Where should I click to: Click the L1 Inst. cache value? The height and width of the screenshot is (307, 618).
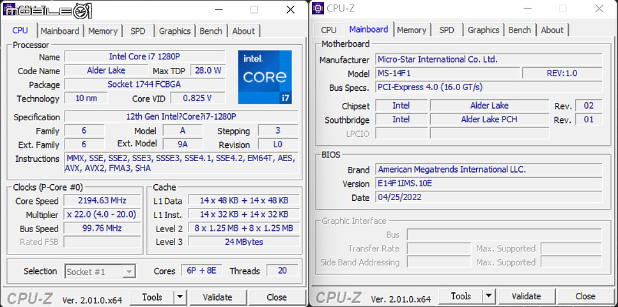pyautogui.click(x=243, y=214)
